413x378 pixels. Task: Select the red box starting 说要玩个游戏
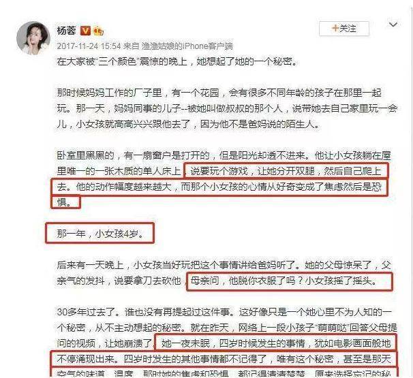[286, 171]
